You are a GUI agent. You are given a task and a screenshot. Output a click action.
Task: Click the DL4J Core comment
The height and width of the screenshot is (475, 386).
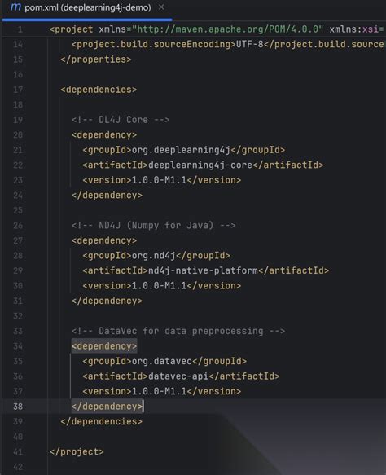point(121,120)
